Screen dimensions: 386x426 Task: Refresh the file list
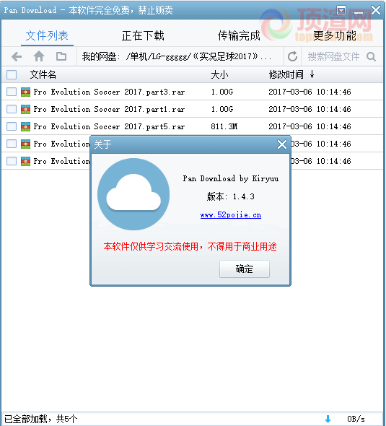pos(292,56)
